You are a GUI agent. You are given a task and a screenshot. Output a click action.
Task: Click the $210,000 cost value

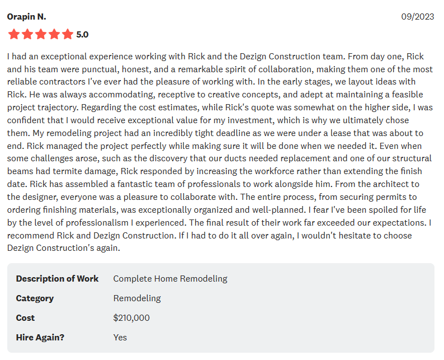[x=131, y=318]
